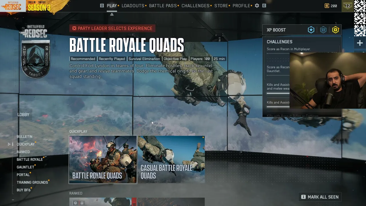Click the QUICKPLAY section heading above cards
This screenshot has height=206, width=366.
coord(78,131)
